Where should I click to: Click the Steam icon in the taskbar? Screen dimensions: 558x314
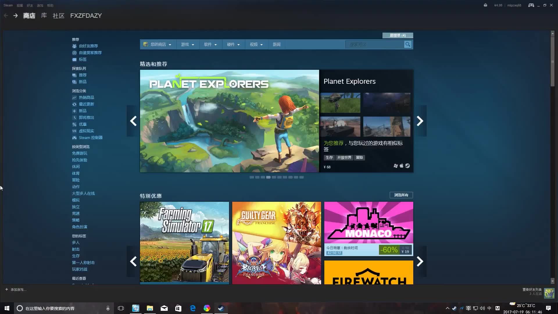point(221,308)
